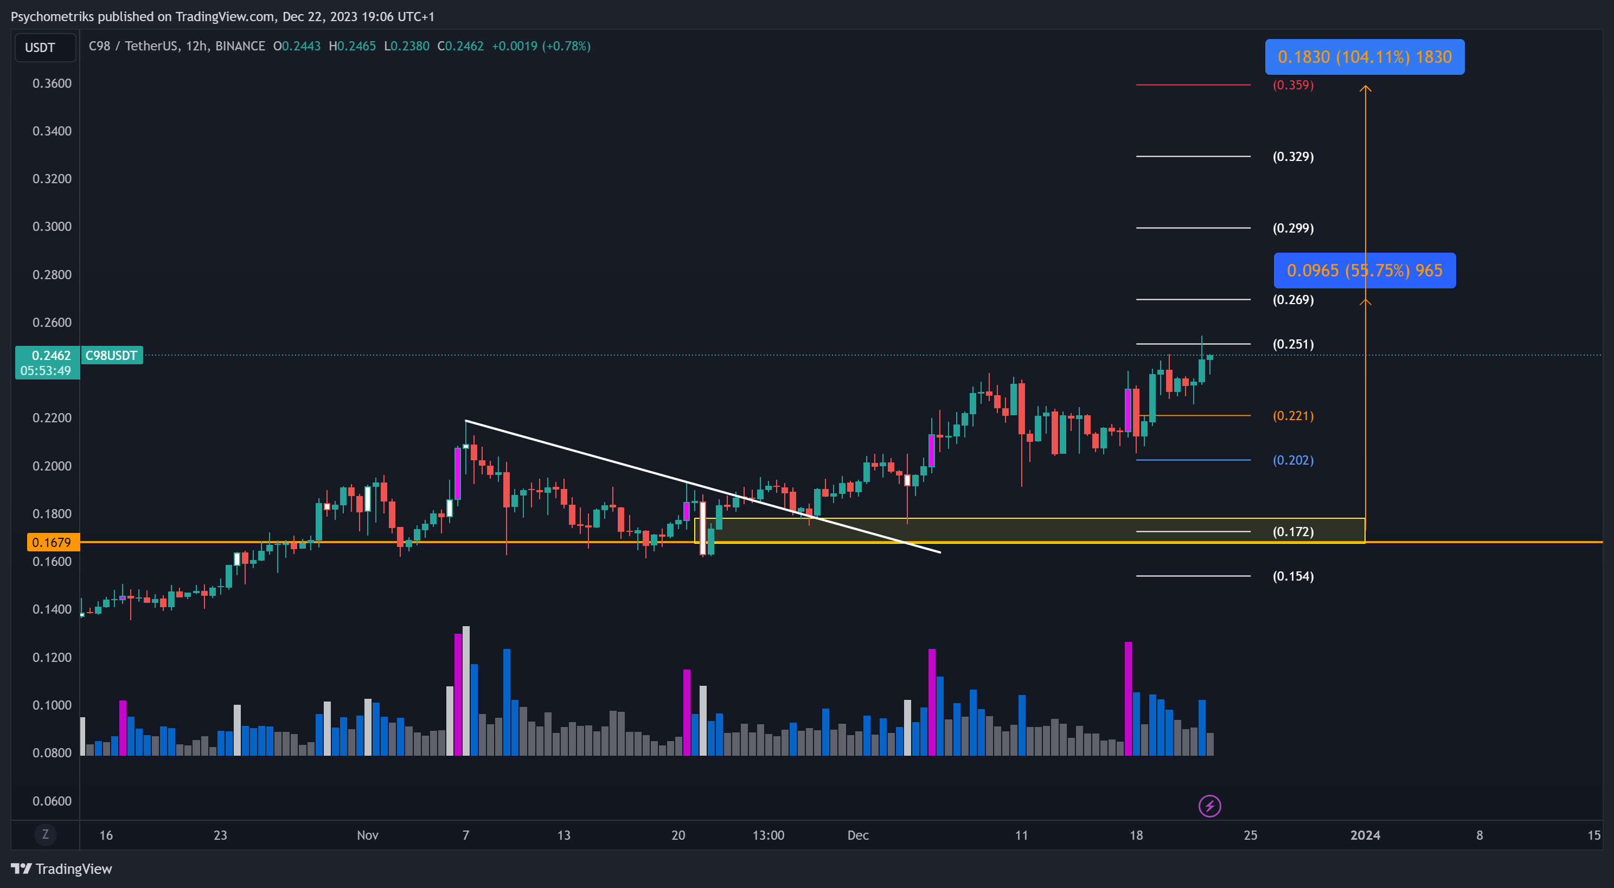Click the 0.0600 price axis label
Image resolution: width=1614 pixels, height=888 pixels.
point(52,800)
